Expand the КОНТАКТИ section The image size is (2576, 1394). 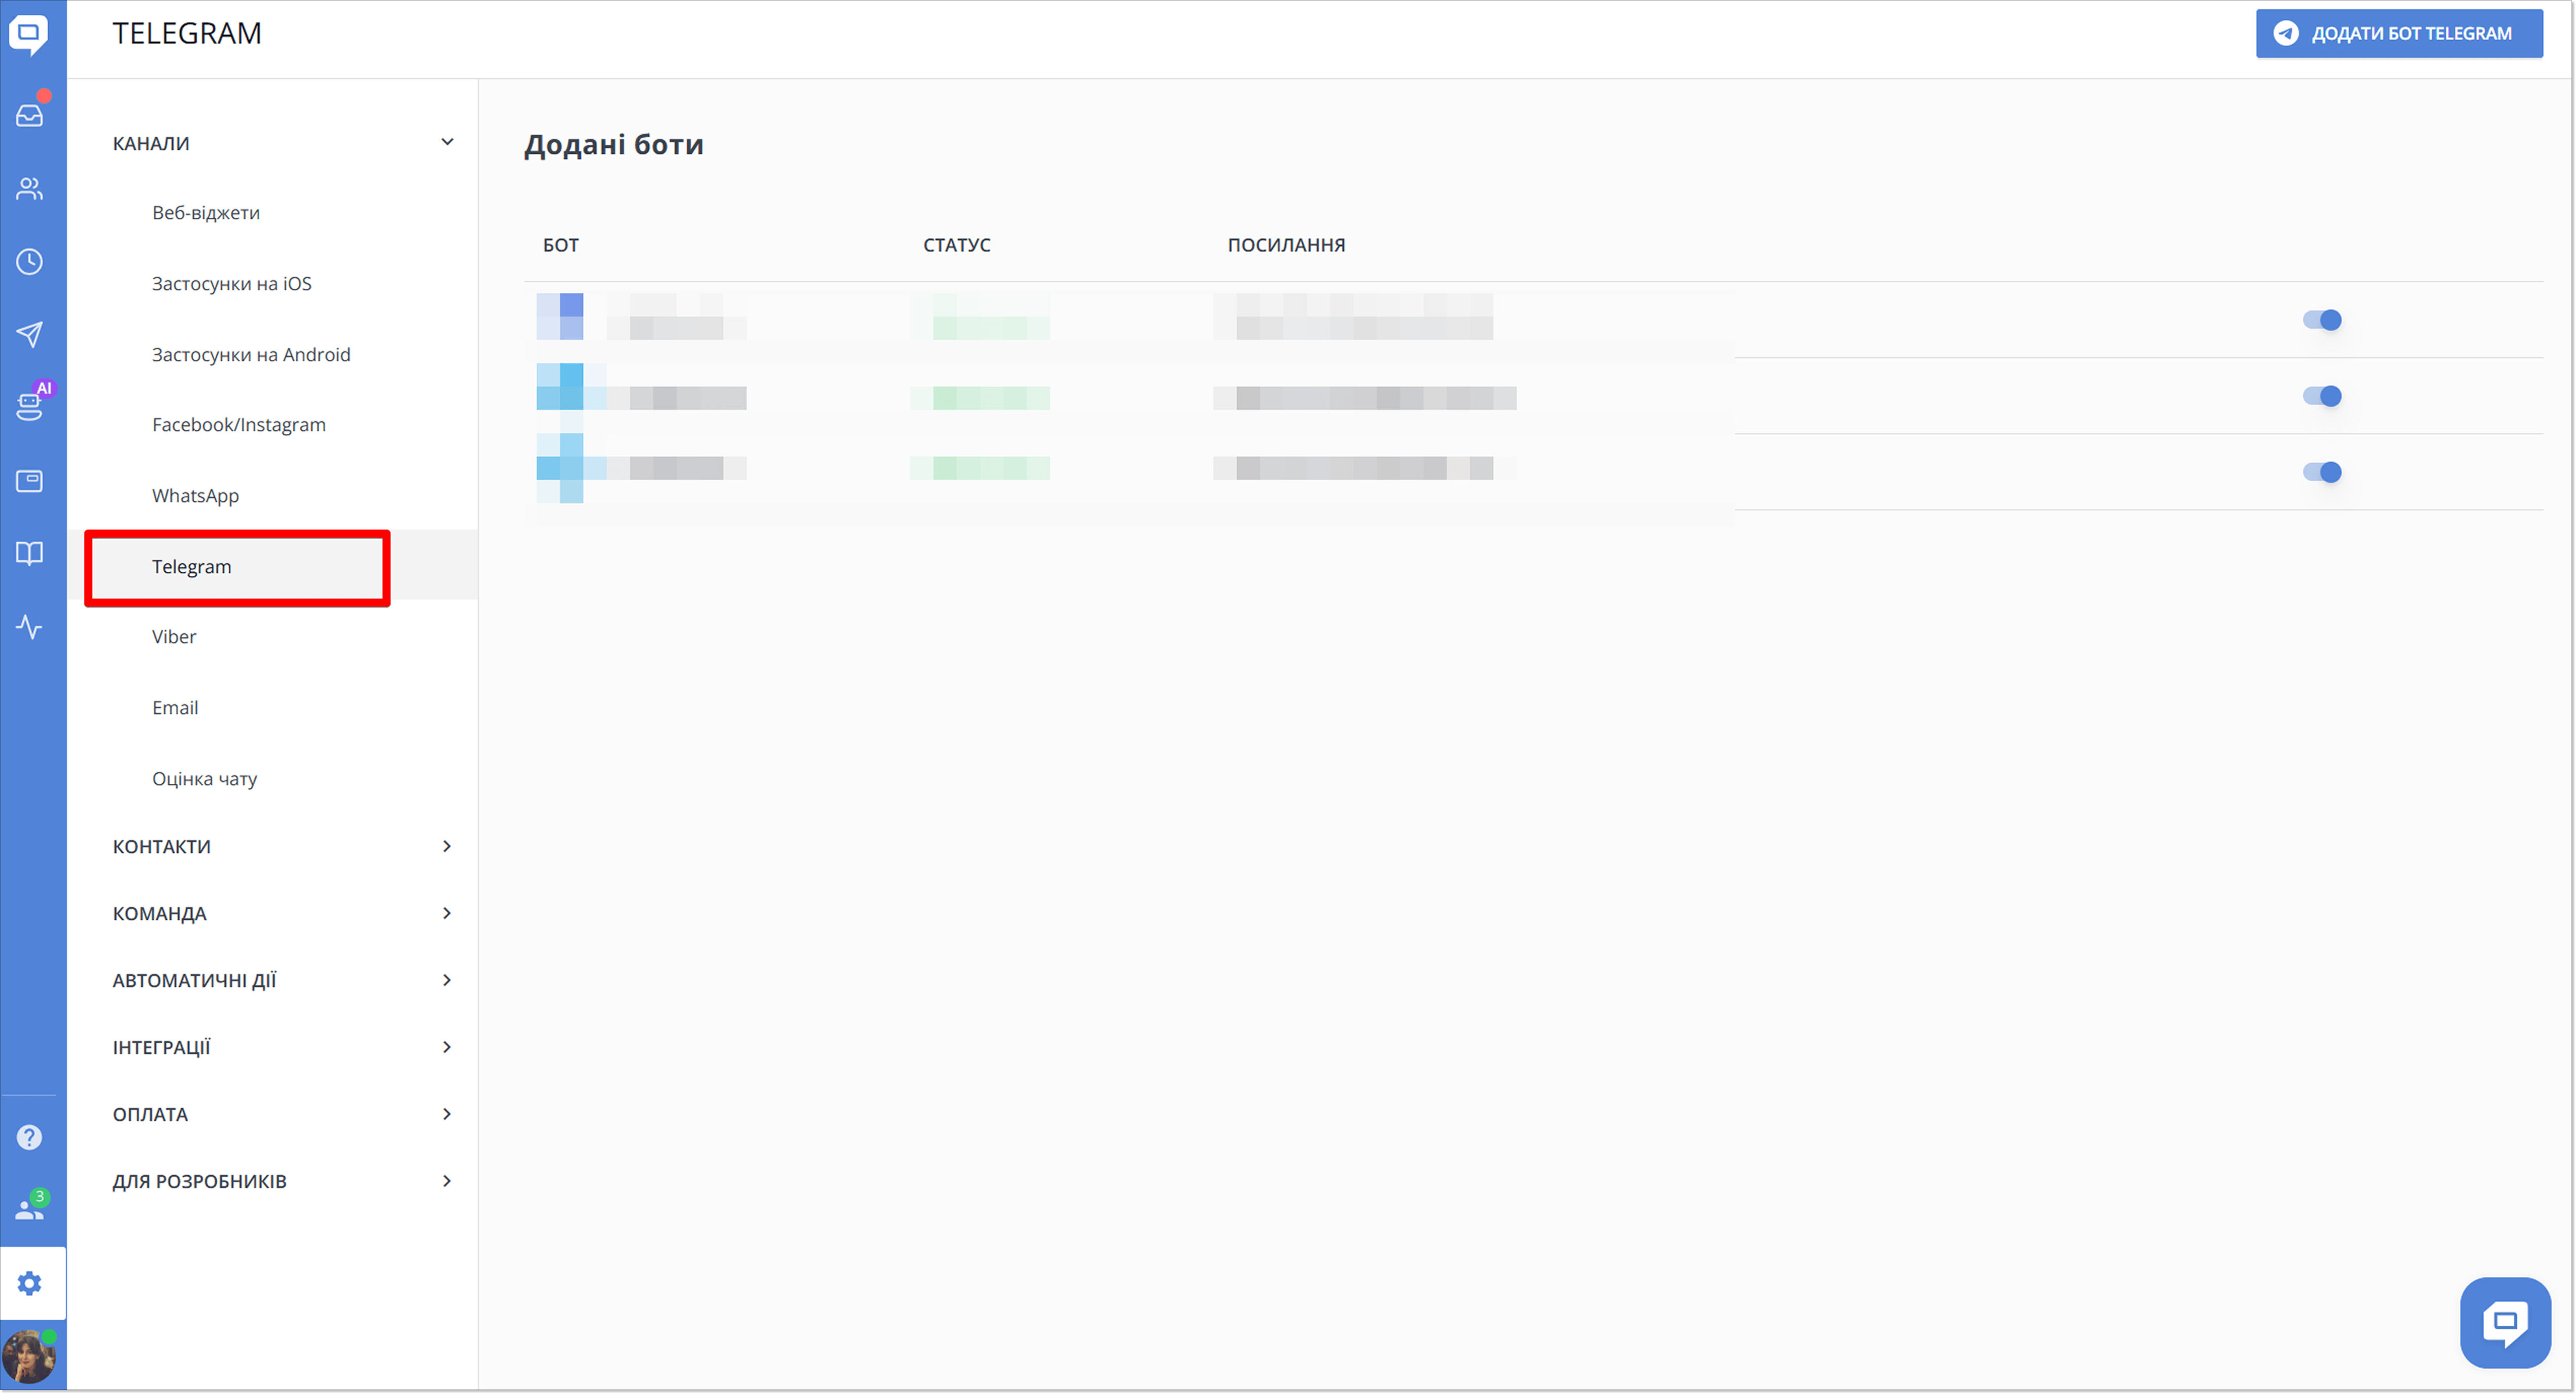coord(447,846)
